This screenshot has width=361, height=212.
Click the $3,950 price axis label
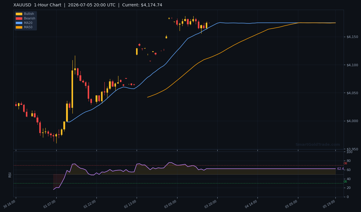tap(352, 149)
